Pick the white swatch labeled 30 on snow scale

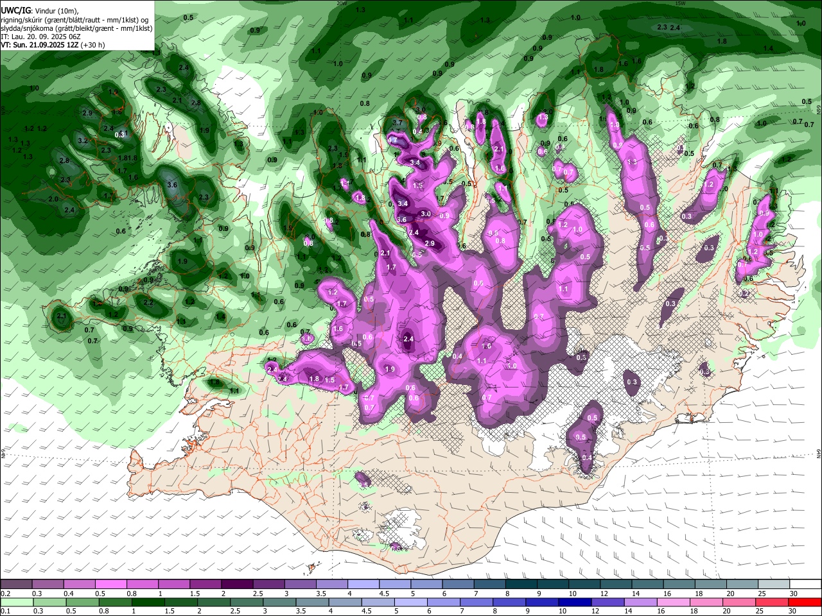point(805,584)
